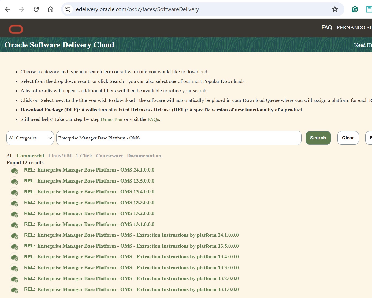Click the 'Found 12 results' text
This screenshot has height=298, width=372.
(x=25, y=163)
